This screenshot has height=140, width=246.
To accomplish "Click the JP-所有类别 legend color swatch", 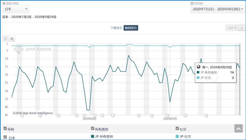I will [92, 136].
